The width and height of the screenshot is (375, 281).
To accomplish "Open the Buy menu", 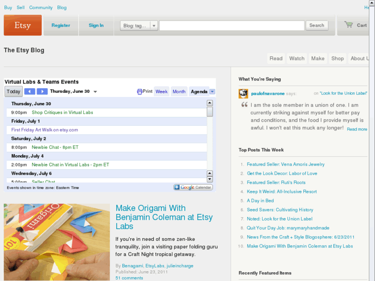I will click(8, 7).
